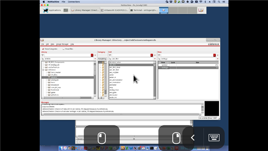Open Cell name history arrow
Screen dimensions: 268x151
155,59
